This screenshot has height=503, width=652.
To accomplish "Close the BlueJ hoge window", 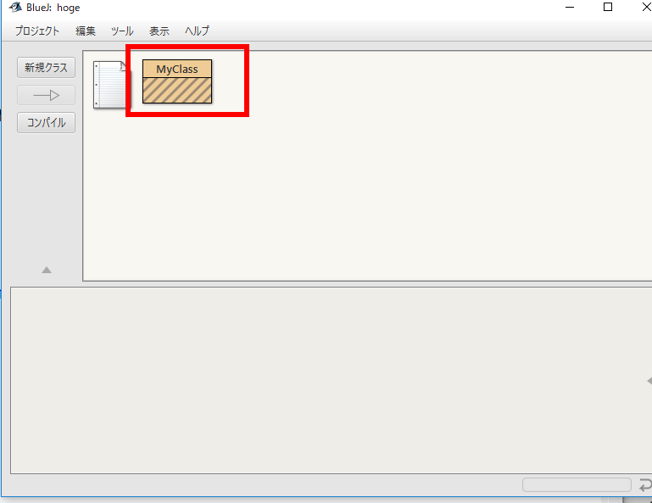I will (645, 7).
